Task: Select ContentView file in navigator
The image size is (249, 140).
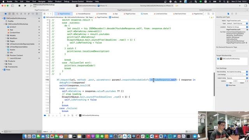Action: pos(15,33)
